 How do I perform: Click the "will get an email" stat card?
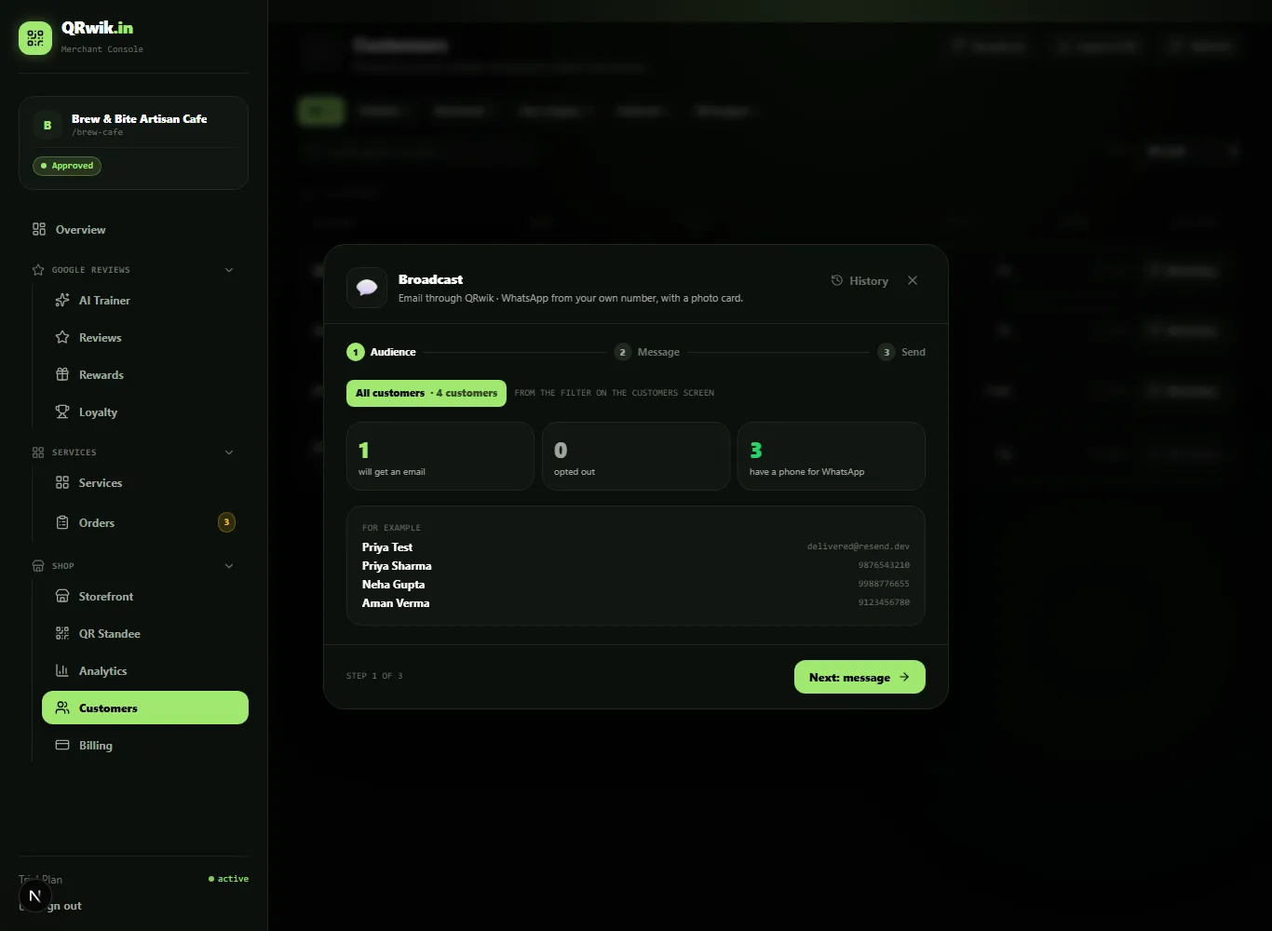pos(440,456)
